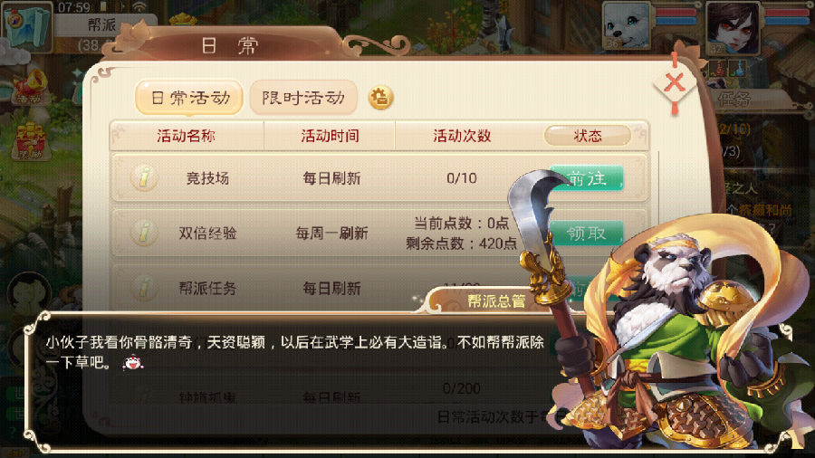Switch to the 日常活动 tab
Screen dimensions: 815x458
coord(189,97)
